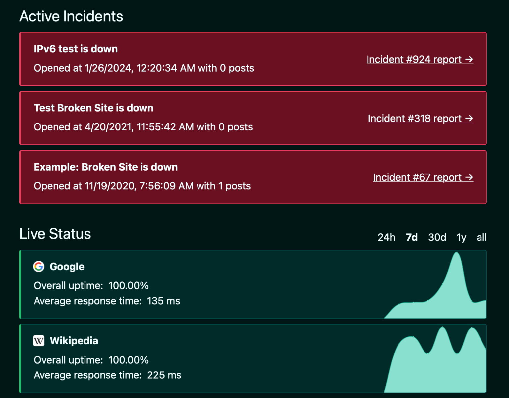The image size is (509, 398).
Task: Click the Wikipedia logo icon
Action: pos(39,341)
